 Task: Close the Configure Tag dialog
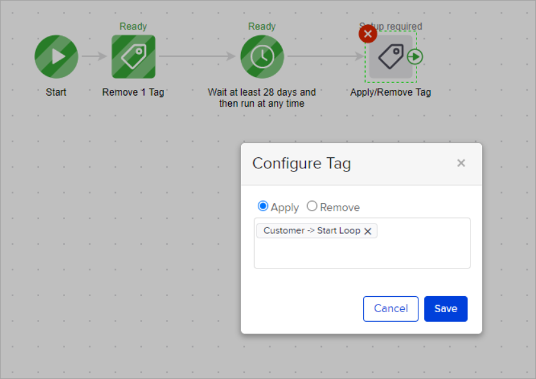(461, 163)
